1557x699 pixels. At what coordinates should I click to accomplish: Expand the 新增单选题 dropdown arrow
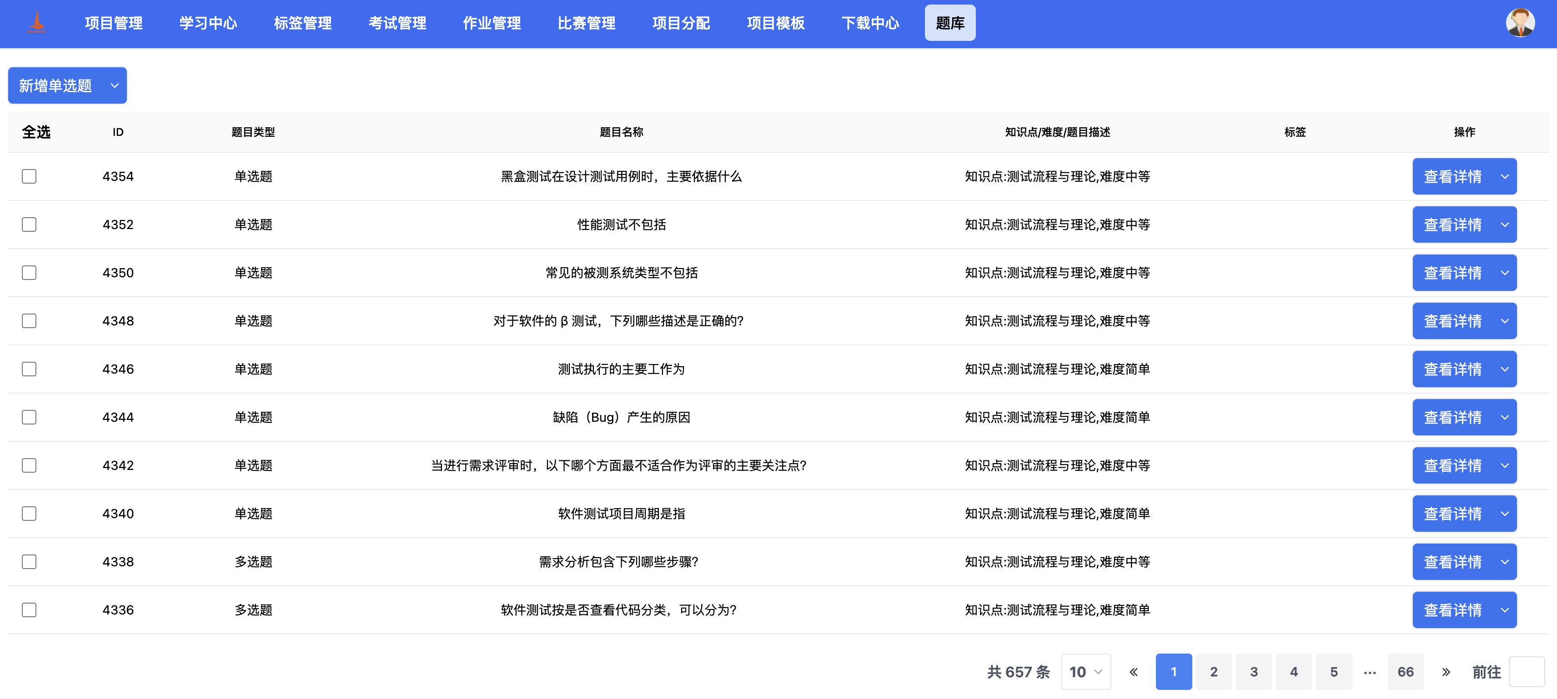[x=114, y=86]
